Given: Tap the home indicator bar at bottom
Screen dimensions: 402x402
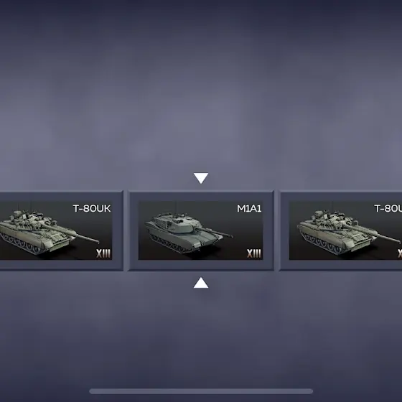Looking at the screenshot, I should [201, 391].
